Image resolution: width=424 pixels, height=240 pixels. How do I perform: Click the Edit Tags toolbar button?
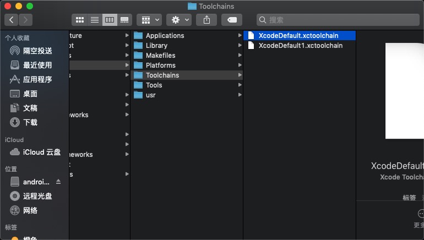232,20
